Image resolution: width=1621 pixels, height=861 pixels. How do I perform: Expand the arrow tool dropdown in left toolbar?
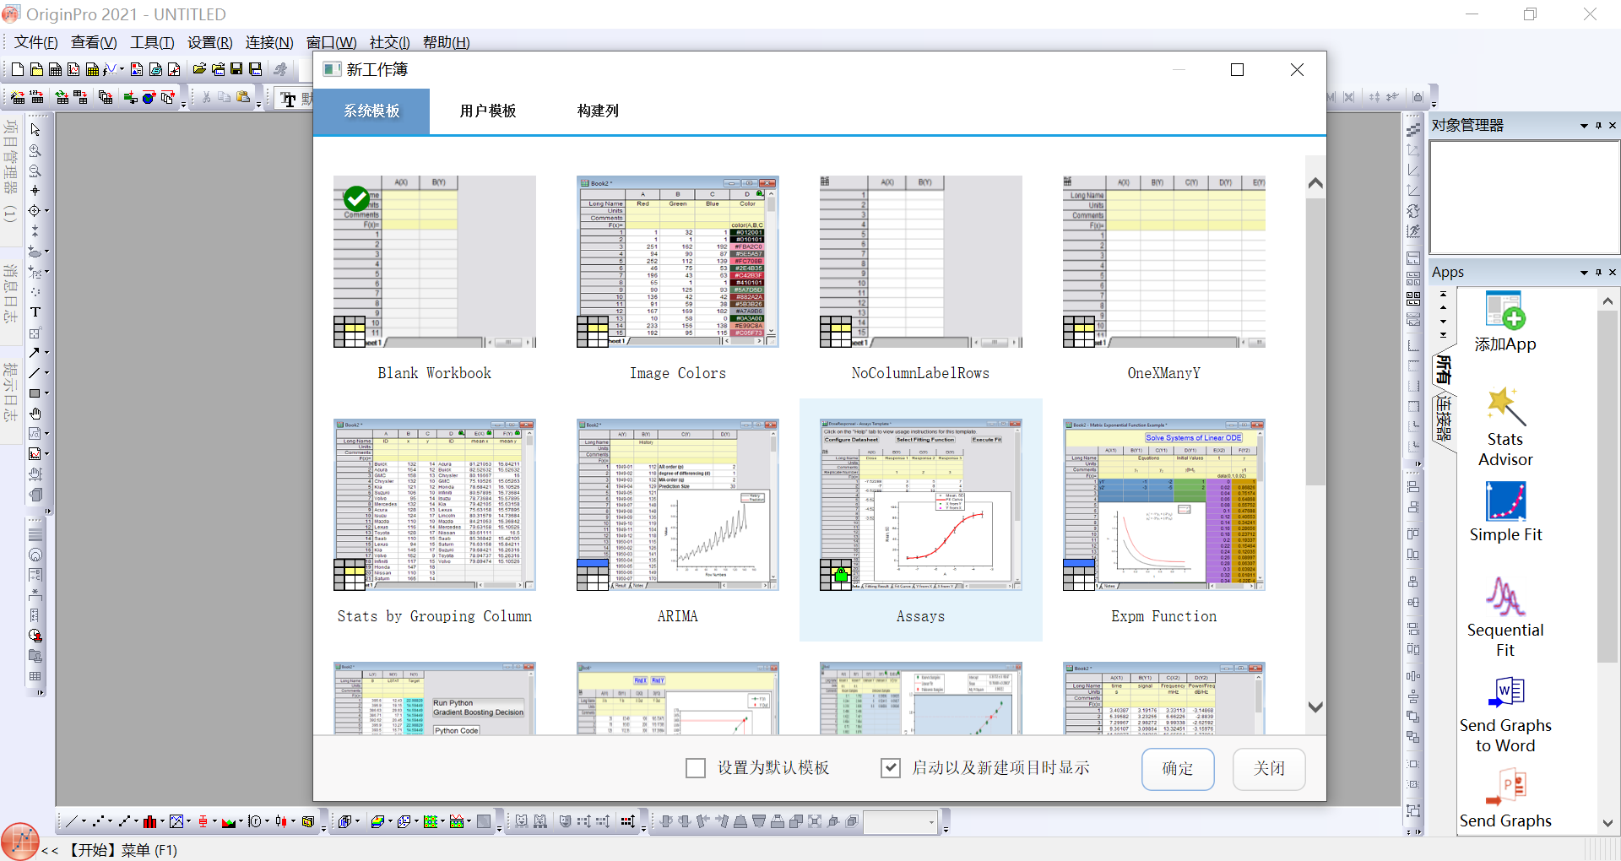click(46, 353)
